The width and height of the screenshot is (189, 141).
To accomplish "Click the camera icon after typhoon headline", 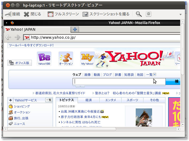I will [102, 112].
